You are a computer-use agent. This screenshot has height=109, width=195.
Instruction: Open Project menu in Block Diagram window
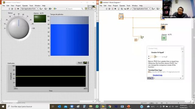click(115, 6)
